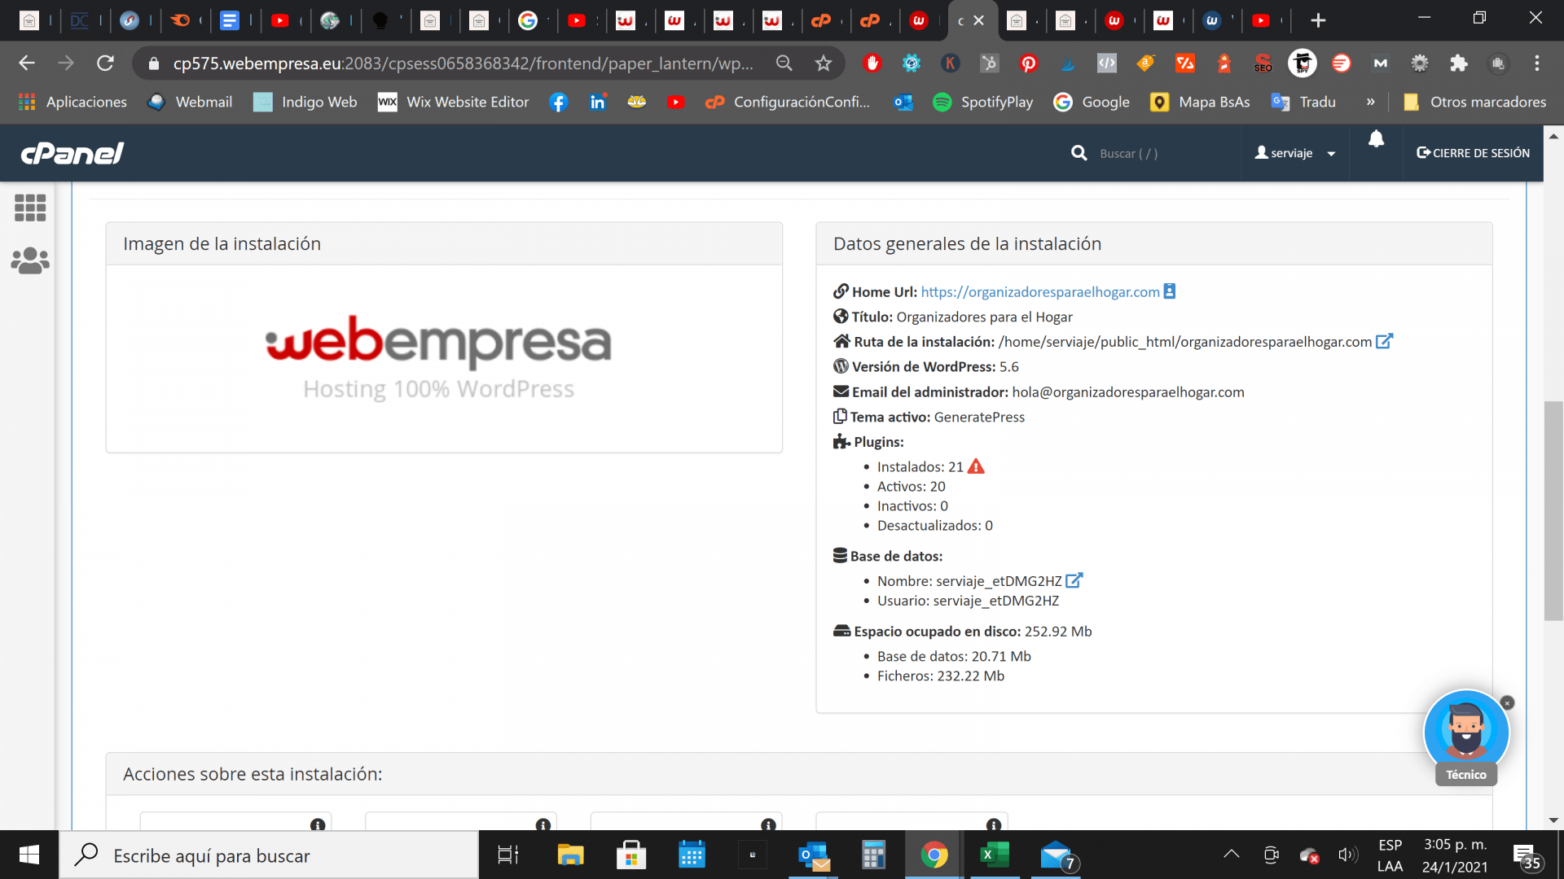1564x879 pixels.
Task: Open the serviaje user dropdown
Action: tap(1294, 153)
